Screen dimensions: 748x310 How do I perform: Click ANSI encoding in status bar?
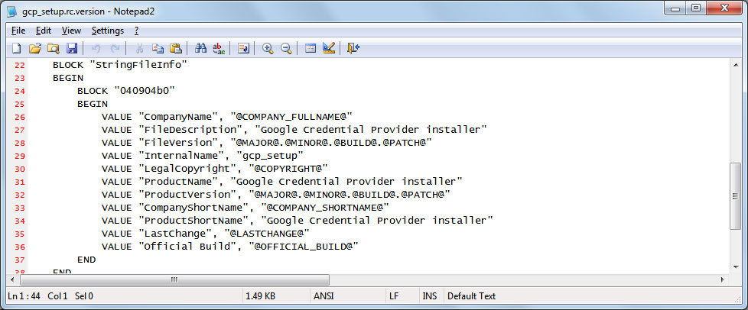[x=324, y=296]
